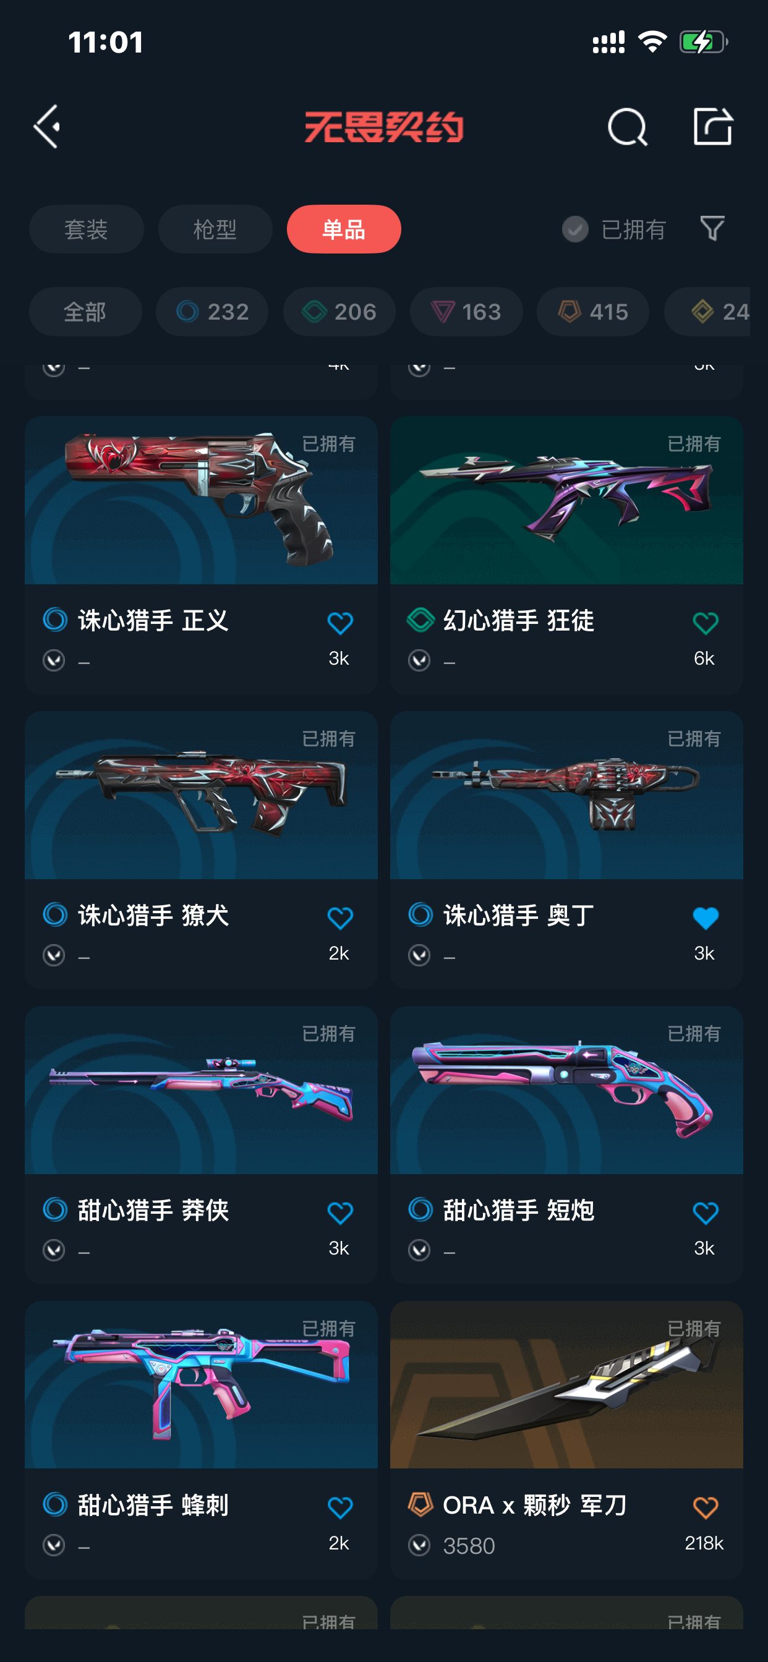Toggle heart for 甜心猎手 蜂刺
Screen dimensions: 768x1662
tap(340, 1507)
